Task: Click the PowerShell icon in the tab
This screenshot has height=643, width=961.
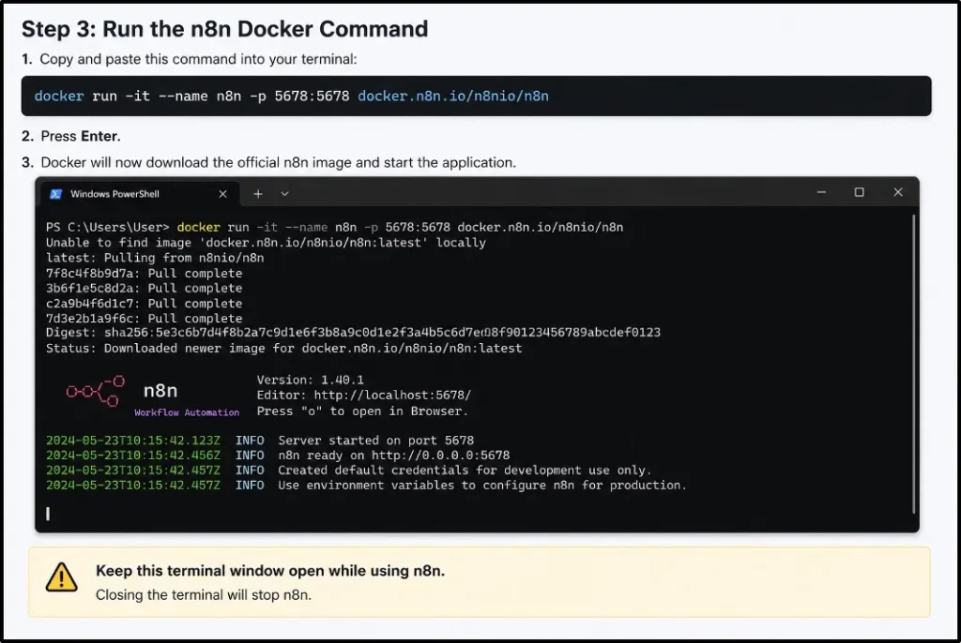Action: 55,194
